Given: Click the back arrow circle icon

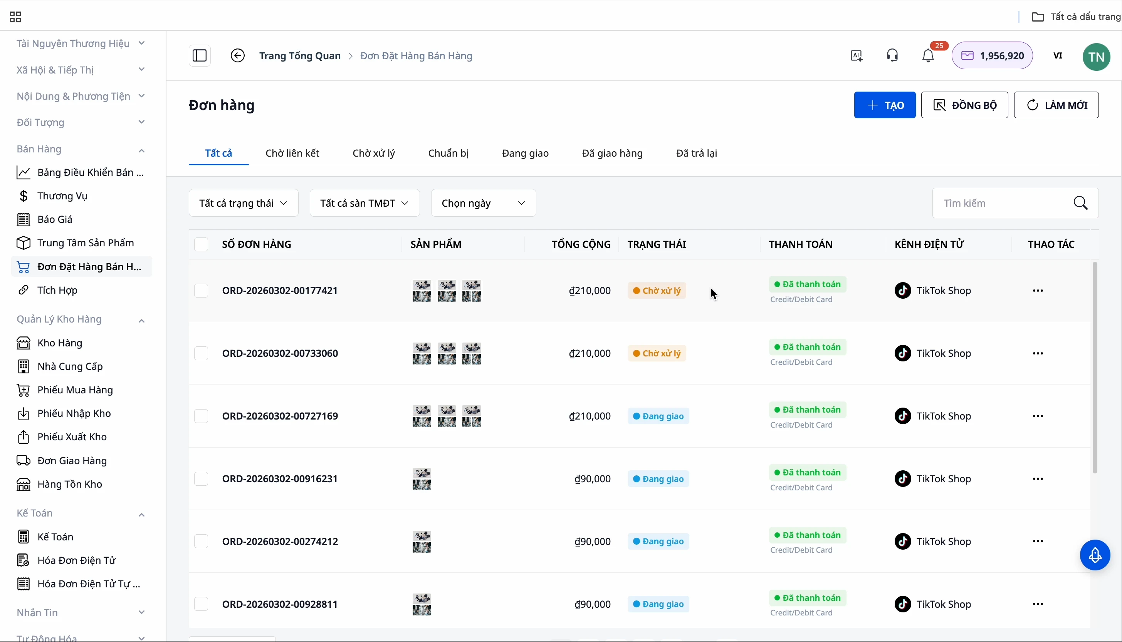Looking at the screenshot, I should point(237,56).
